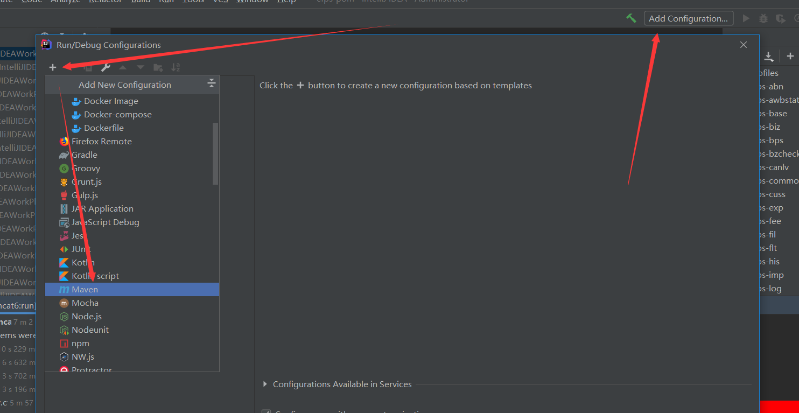The height and width of the screenshot is (413, 799).
Task: Click the configuration list vertical scrollbar
Action: pos(215,153)
